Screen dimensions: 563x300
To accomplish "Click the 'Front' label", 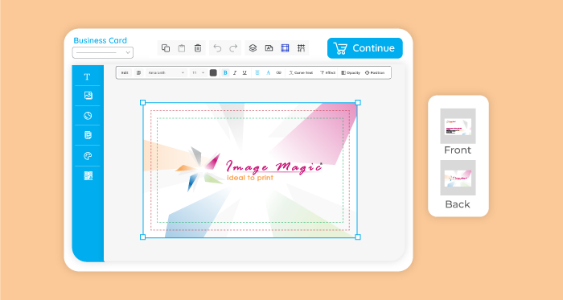I will (458, 150).
